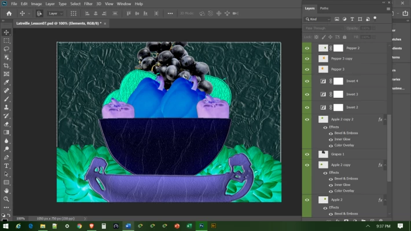The image size is (411, 231).
Task: Open the Pass Through blend mode dropdown
Action: click(x=324, y=28)
